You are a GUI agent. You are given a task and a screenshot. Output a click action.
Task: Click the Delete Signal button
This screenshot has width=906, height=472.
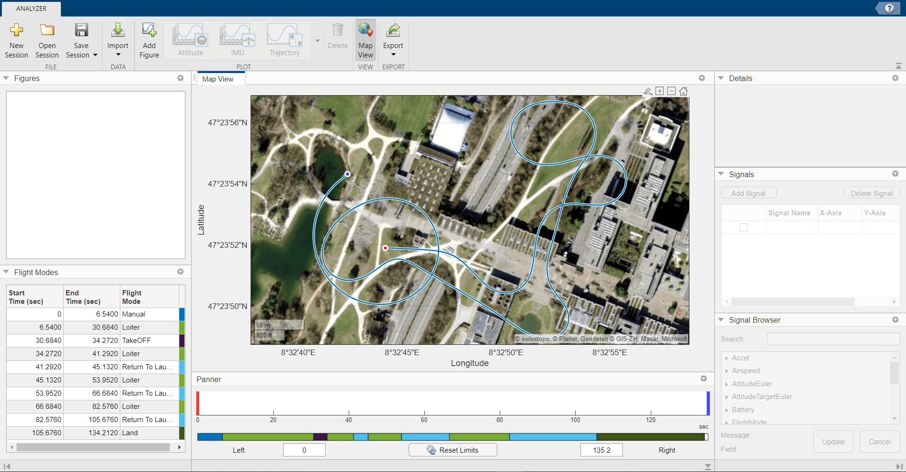tap(872, 193)
